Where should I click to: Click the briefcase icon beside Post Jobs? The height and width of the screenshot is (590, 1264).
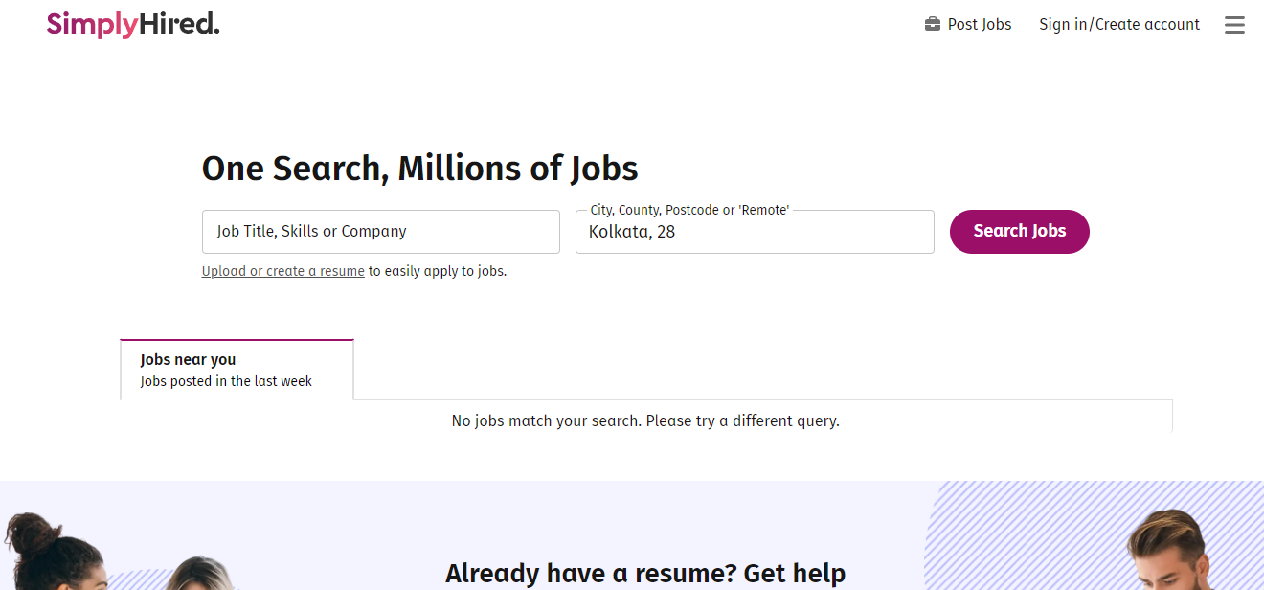click(x=932, y=24)
